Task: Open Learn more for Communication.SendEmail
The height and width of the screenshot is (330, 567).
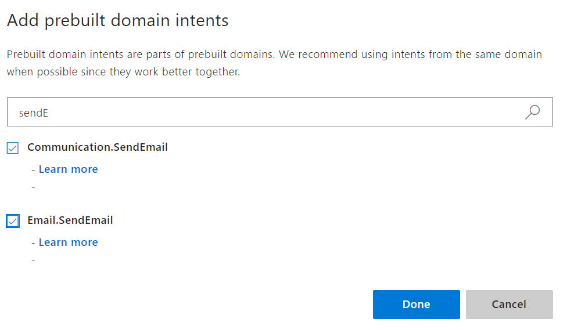Action: pos(68,169)
